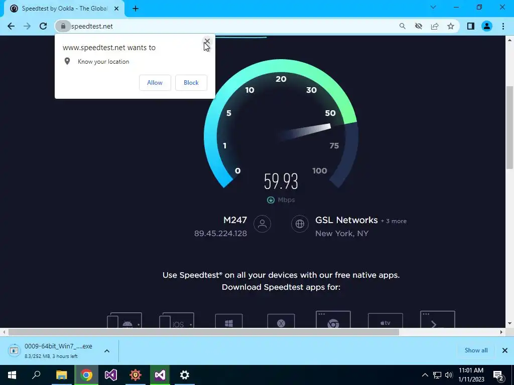Open the Visual Studio icon beside Settings
The width and height of the screenshot is (514, 385).
[160, 375]
